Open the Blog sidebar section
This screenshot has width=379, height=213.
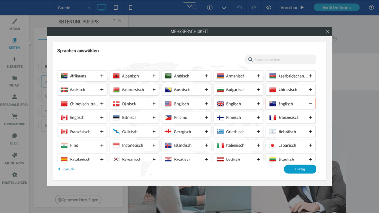14,139
